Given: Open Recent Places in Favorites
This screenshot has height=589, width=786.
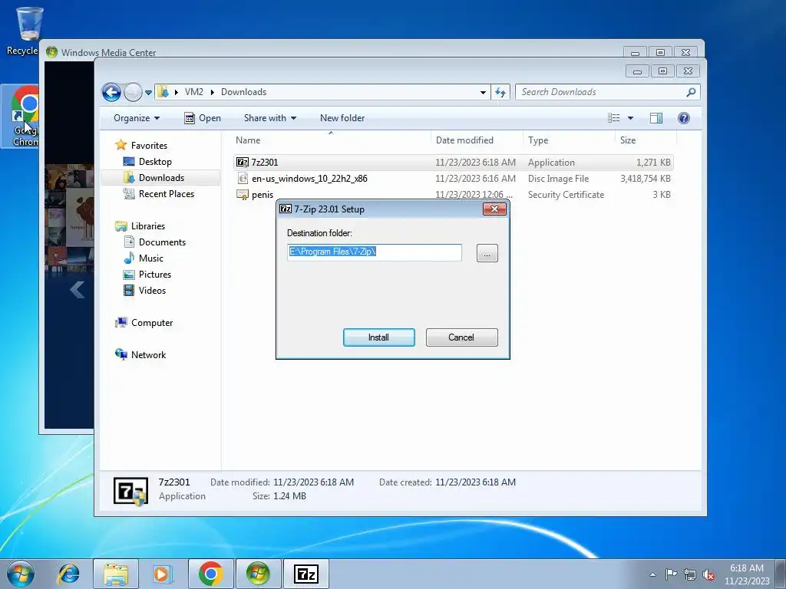Looking at the screenshot, I should click(166, 194).
